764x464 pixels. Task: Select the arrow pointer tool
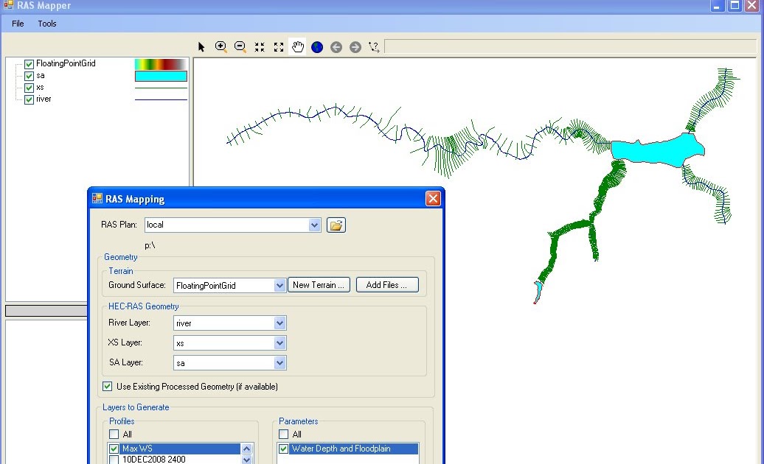point(201,46)
